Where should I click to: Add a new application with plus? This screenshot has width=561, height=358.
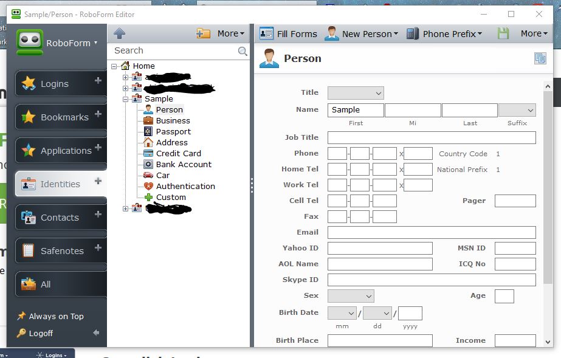tap(98, 147)
